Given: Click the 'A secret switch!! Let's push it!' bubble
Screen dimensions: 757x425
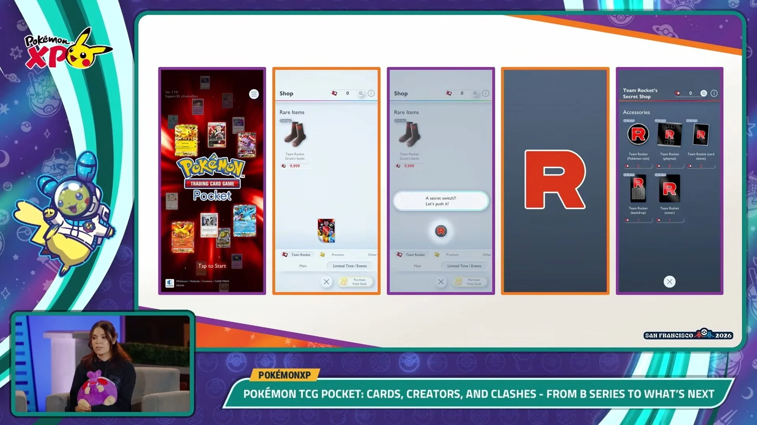Looking at the screenshot, I should coord(441,201).
